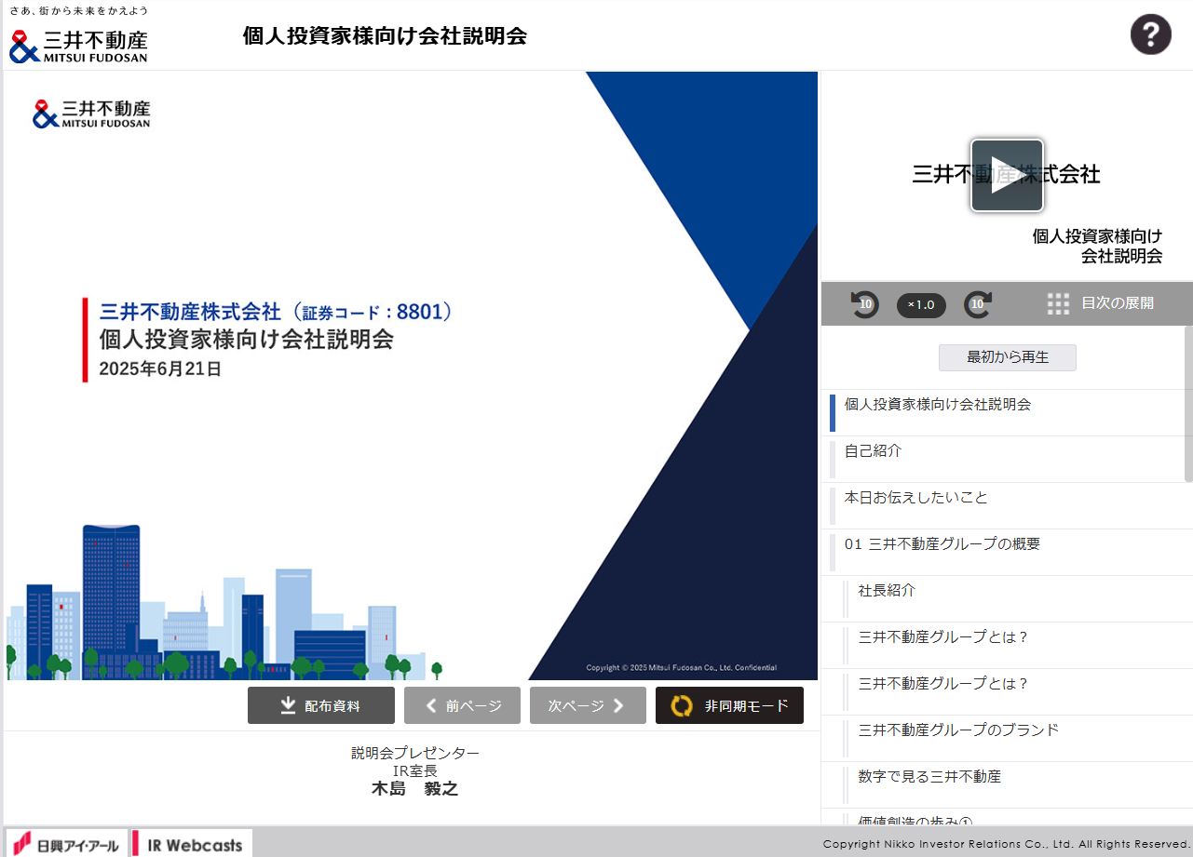Open 01 三井不動産グループの概要 section
The width and height of the screenshot is (1193, 857).
pos(1007,552)
